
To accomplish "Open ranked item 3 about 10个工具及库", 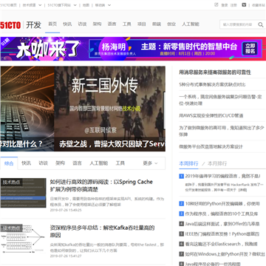I will (x=222, y=214).
